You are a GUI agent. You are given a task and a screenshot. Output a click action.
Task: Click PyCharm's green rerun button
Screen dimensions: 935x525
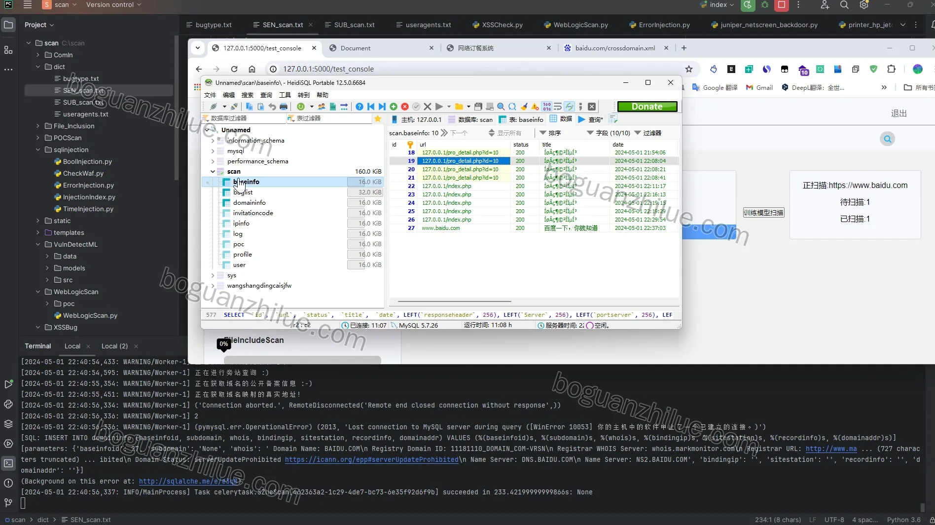click(748, 5)
